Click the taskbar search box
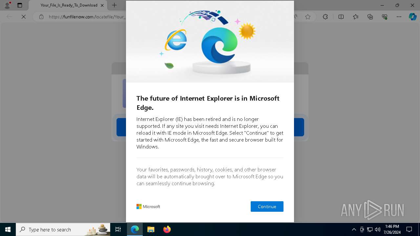Image resolution: width=420 pixels, height=236 pixels. tap(63, 229)
